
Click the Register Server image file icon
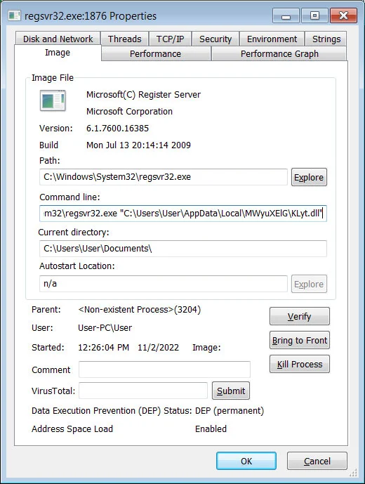pos(53,100)
